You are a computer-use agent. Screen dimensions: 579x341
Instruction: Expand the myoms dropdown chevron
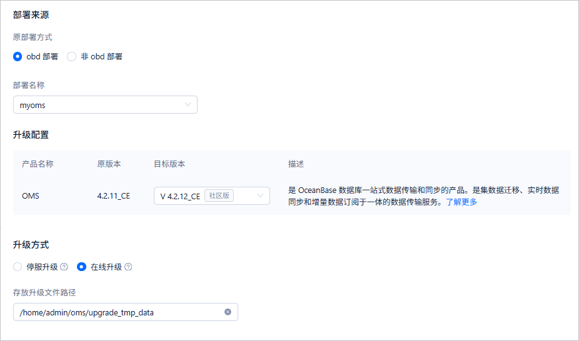(x=188, y=105)
